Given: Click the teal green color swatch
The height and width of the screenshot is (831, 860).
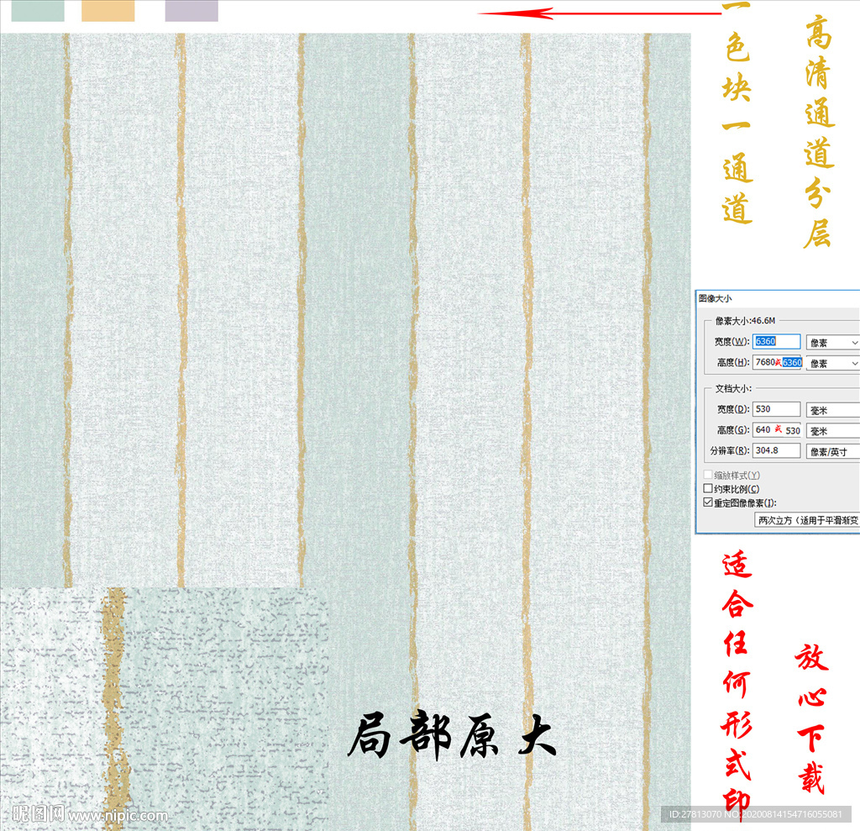Looking at the screenshot, I should coord(38,10).
